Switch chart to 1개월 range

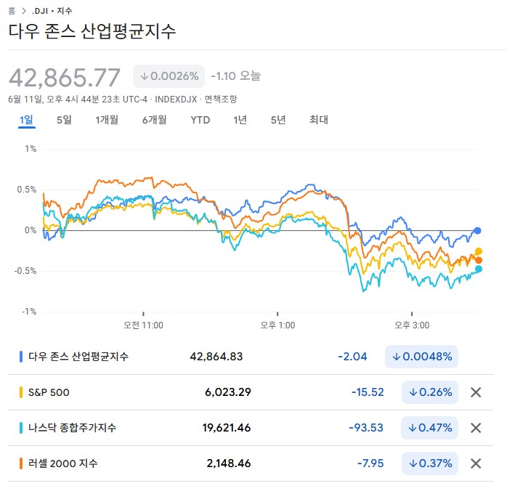tap(107, 120)
